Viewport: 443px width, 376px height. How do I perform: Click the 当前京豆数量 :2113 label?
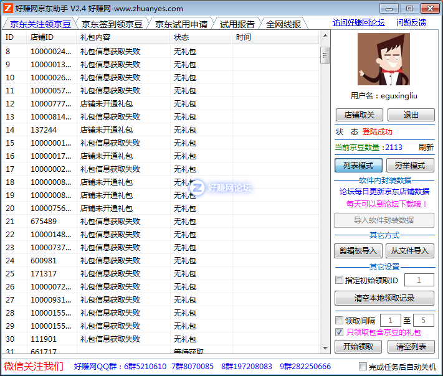point(368,148)
